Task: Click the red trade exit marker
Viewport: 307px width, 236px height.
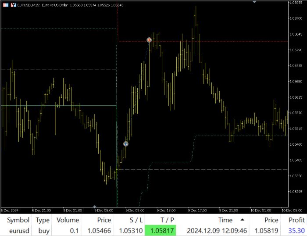Action: (149, 40)
